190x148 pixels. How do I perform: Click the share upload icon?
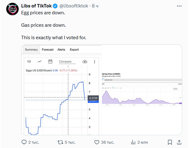coord(179,142)
